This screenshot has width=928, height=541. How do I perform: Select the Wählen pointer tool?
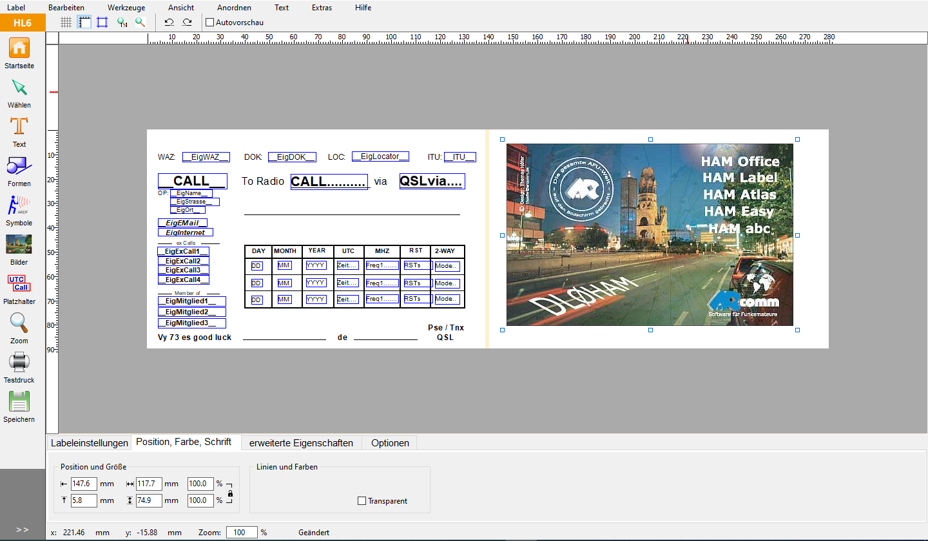(19, 88)
